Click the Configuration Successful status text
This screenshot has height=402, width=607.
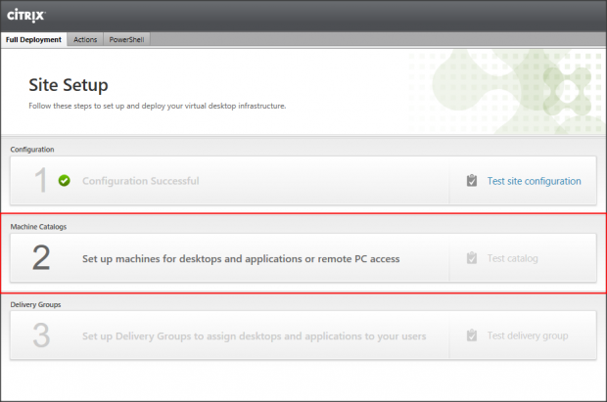pyautogui.click(x=140, y=181)
